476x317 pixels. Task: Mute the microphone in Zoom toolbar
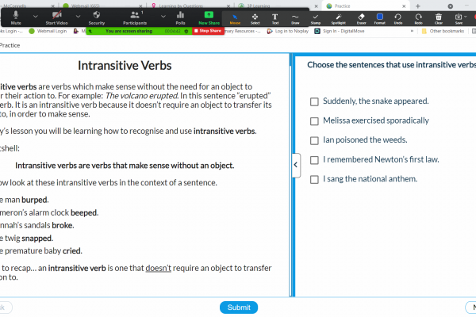pos(16,15)
